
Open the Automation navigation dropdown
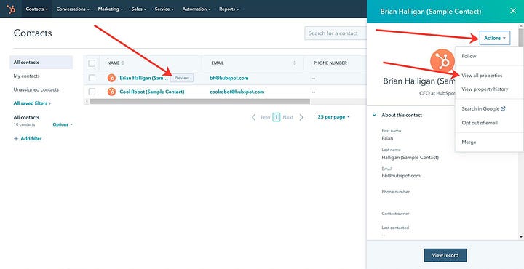coord(196,9)
